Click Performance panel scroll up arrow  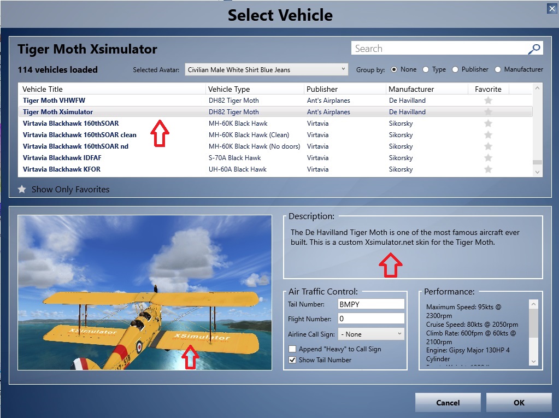[x=533, y=304]
